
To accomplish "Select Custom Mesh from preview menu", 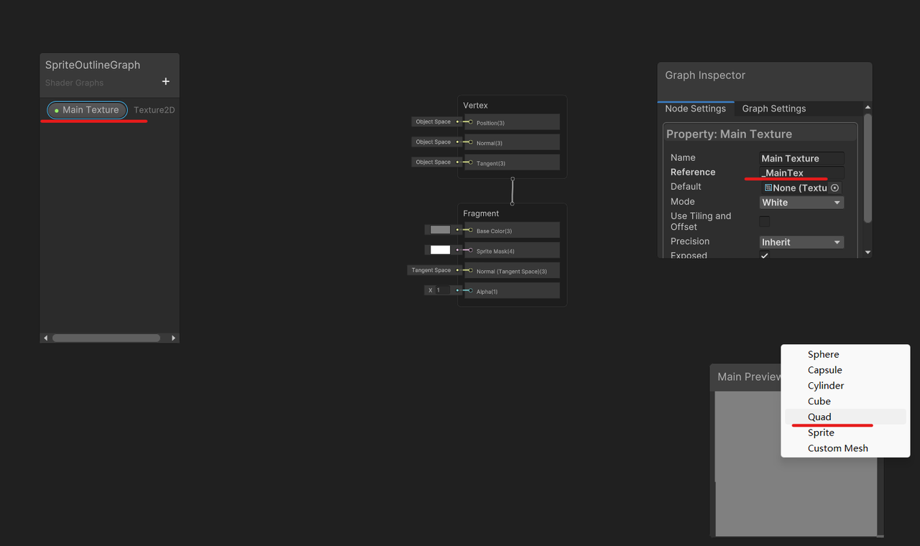I will tap(837, 448).
